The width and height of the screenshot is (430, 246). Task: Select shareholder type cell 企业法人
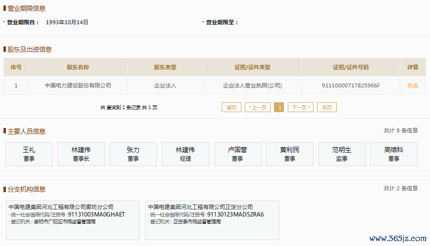pos(165,85)
